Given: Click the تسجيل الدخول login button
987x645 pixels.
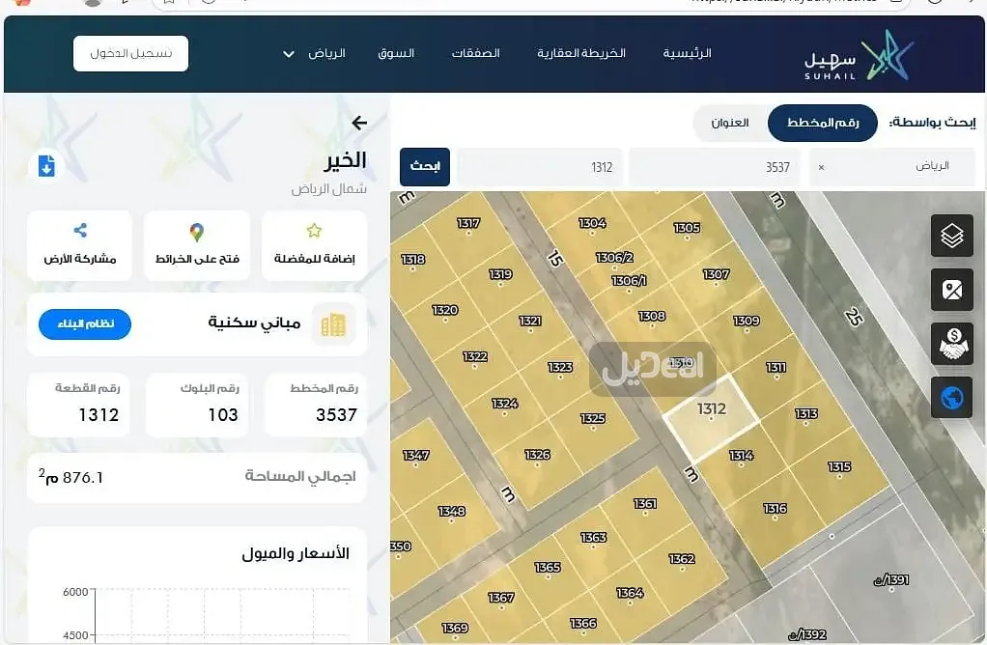Looking at the screenshot, I should click(130, 53).
